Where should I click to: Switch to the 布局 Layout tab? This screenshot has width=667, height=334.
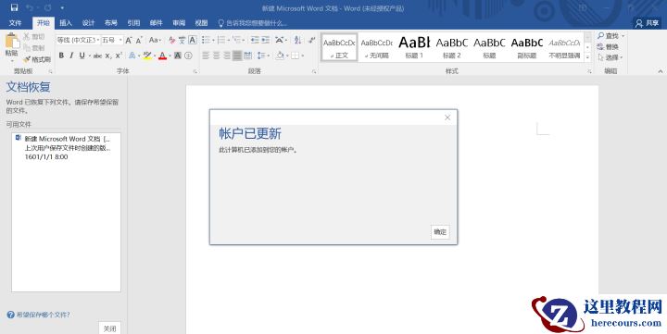click(111, 23)
